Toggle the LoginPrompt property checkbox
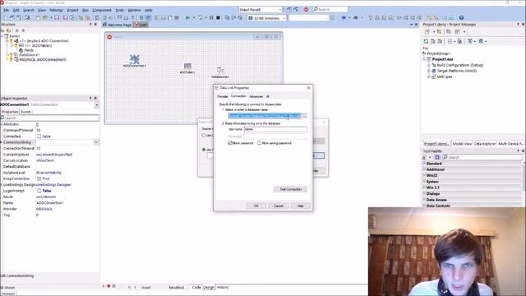 pos(39,191)
